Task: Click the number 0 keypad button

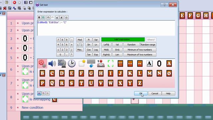Action: tap(60, 55)
